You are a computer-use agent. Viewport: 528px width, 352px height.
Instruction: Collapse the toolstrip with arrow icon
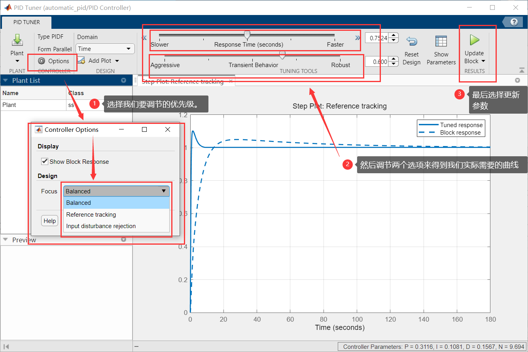click(522, 70)
